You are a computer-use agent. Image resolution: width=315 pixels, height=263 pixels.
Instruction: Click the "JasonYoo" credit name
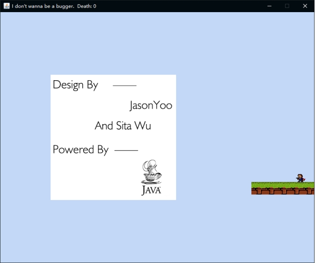point(151,106)
